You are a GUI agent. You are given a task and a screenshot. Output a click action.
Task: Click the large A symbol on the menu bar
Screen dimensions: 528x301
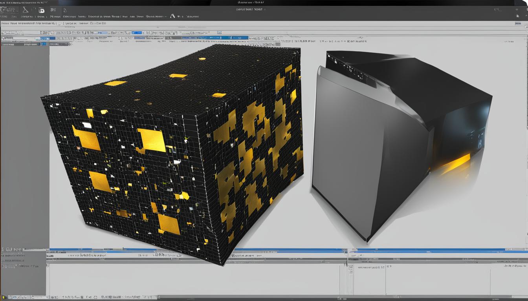pyautogui.click(x=172, y=16)
